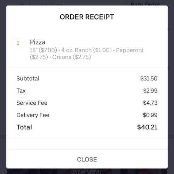This screenshot has height=174, width=174.
Task: Click the $31.50 subtotal amount
Action: coord(149,79)
